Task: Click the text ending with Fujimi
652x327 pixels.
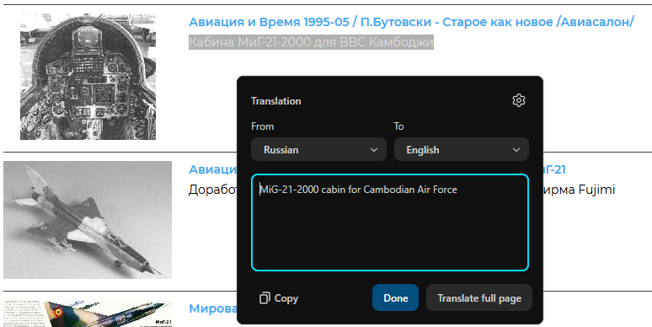Action: 579,190
